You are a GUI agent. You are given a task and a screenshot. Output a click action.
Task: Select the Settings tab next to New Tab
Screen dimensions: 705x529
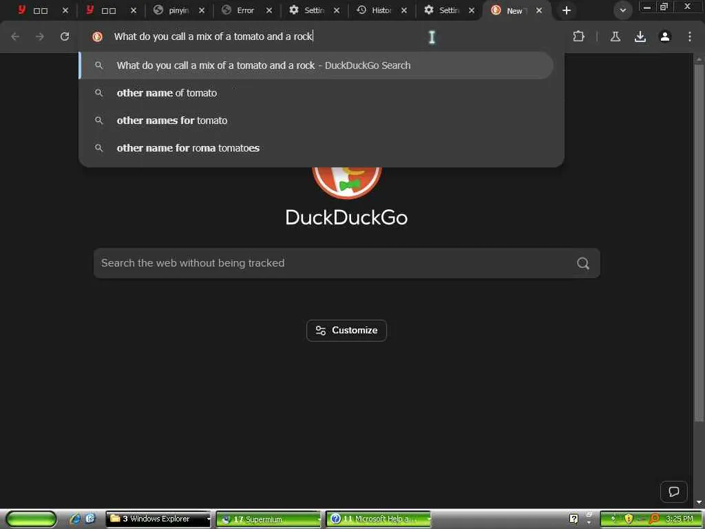click(441, 10)
